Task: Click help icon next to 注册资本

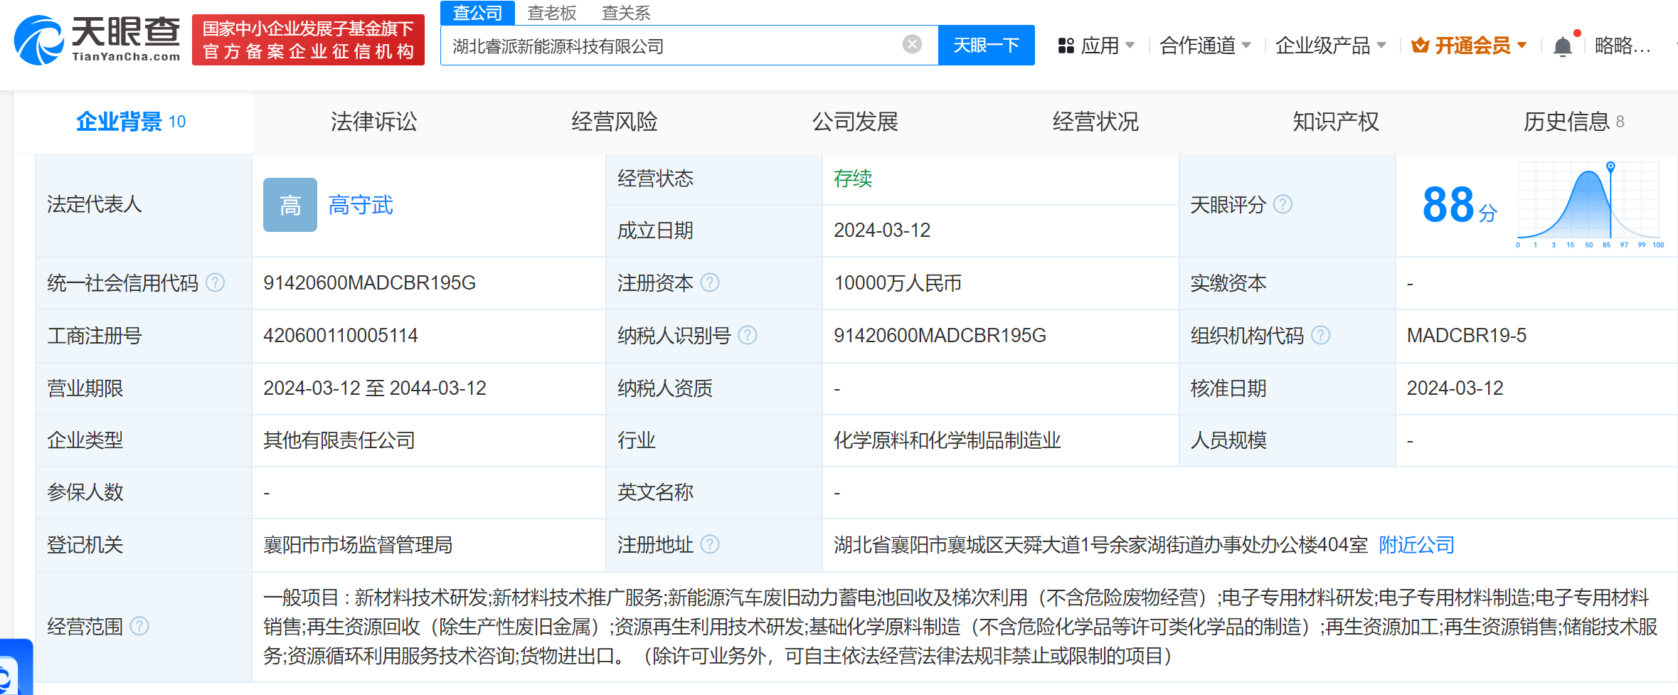Action: tap(710, 283)
